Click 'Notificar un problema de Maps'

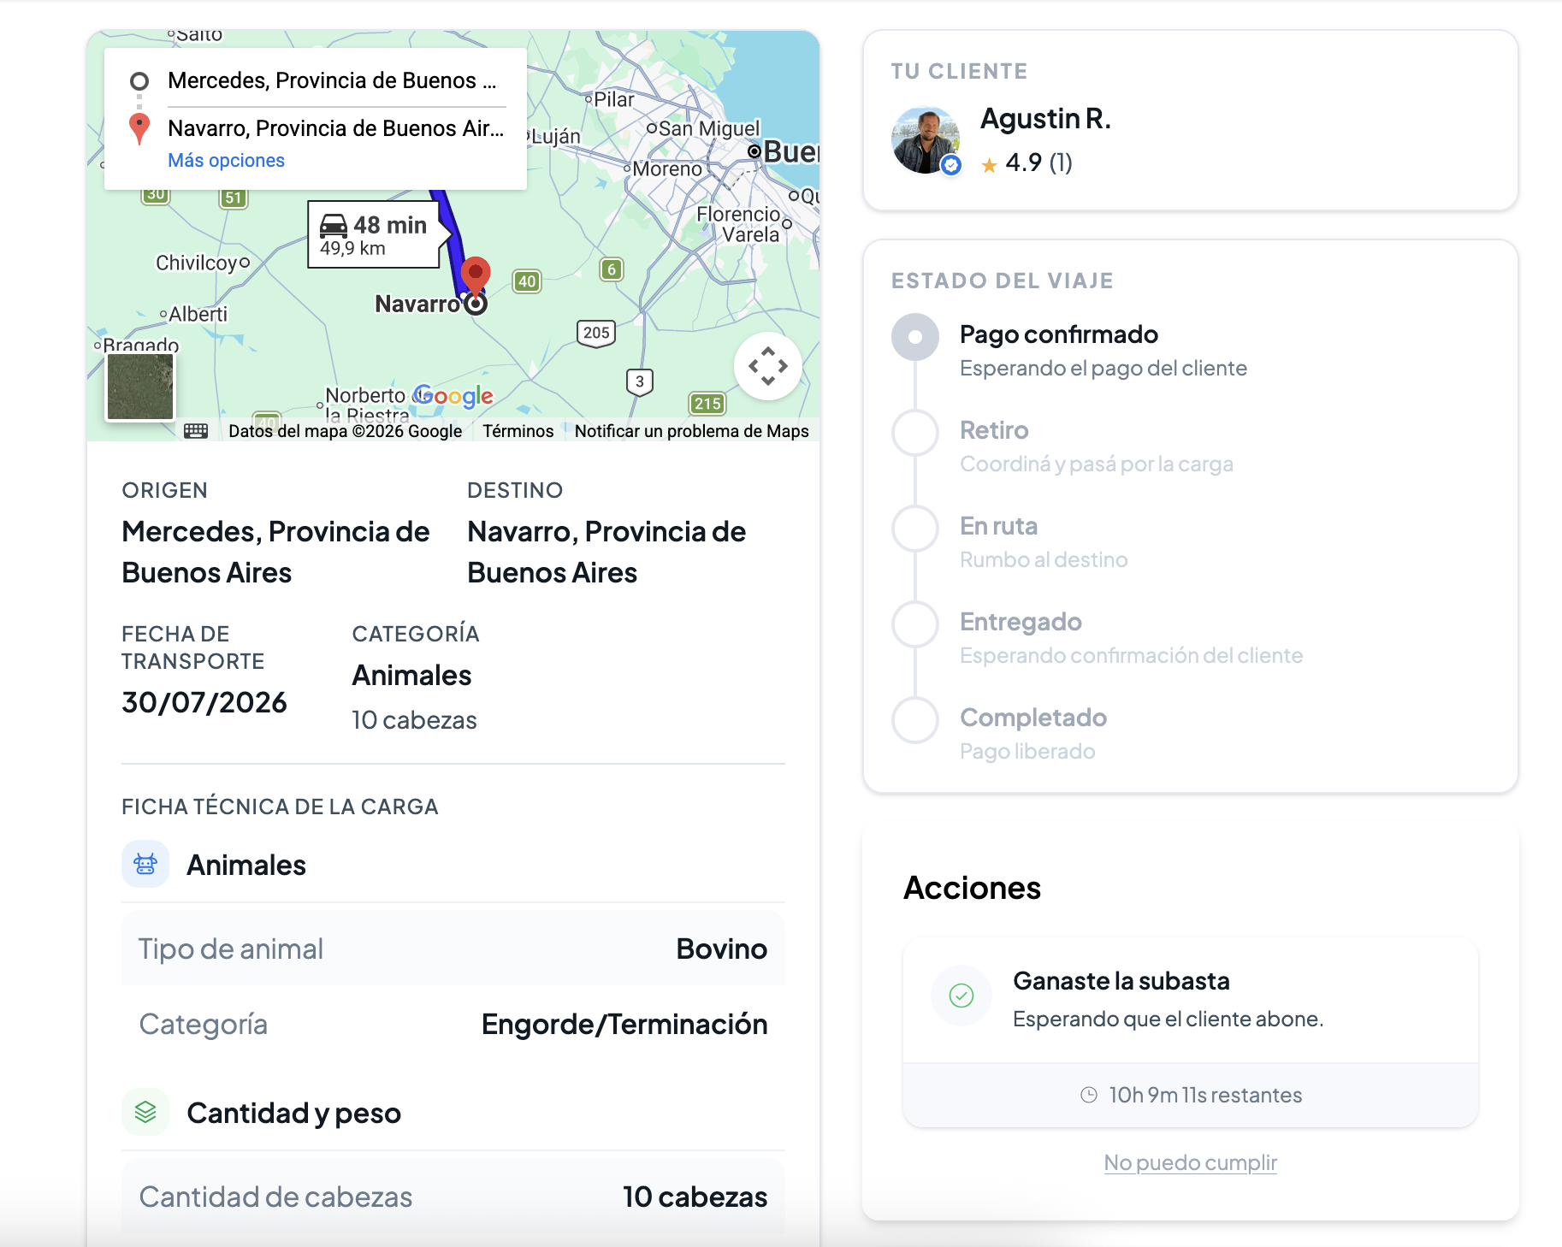pyautogui.click(x=691, y=431)
